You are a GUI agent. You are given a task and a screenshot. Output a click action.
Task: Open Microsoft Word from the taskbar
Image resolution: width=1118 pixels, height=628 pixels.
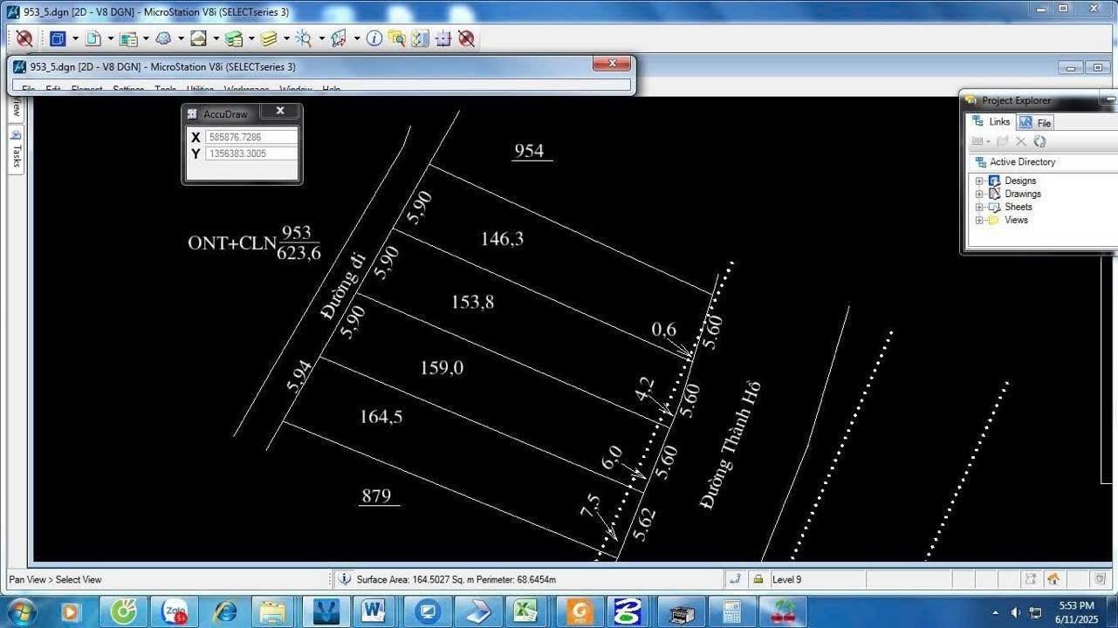pyautogui.click(x=374, y=611)
